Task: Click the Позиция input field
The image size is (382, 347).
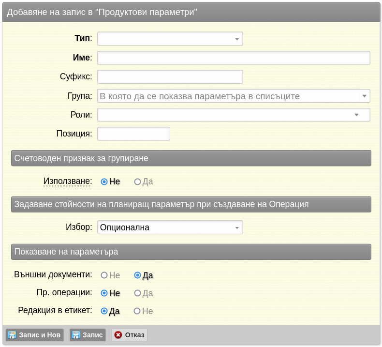Action: pyautogui.click(x=133, y=134)
